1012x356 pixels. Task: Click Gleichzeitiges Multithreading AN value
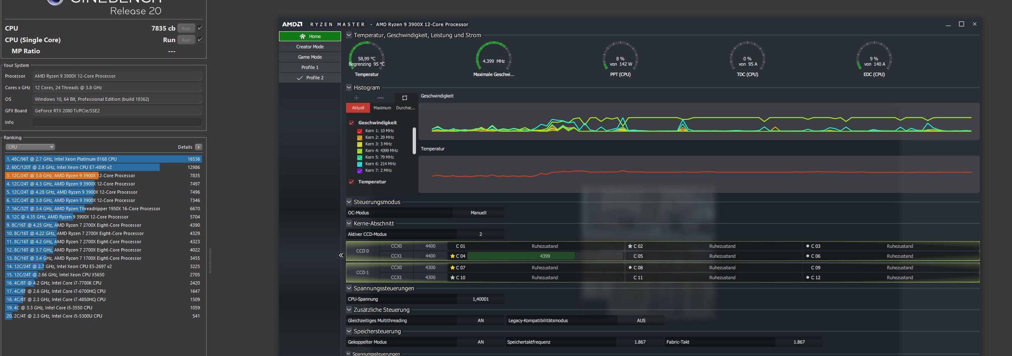481,320
